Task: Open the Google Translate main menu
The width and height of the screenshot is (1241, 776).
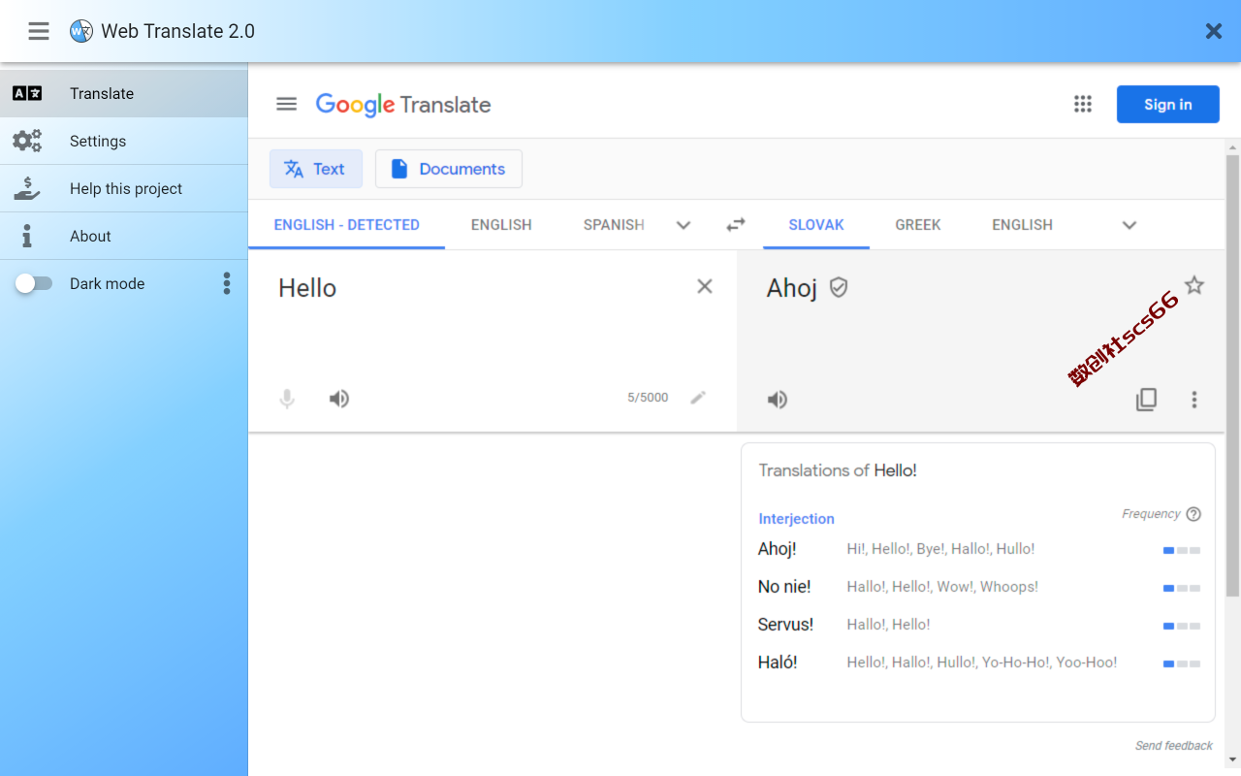Action: click(x=286, y=104)
